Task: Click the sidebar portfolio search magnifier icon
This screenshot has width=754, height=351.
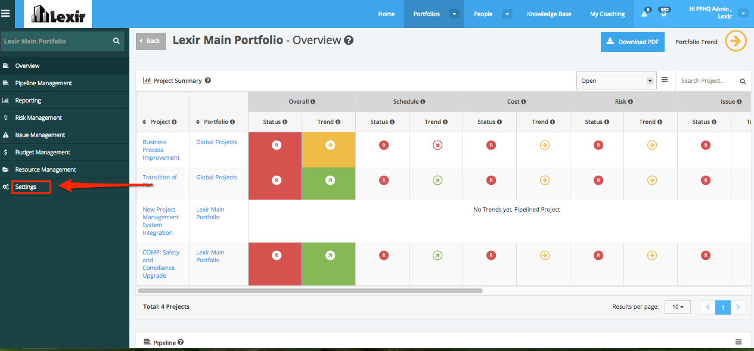Action: tap(116, 41)
